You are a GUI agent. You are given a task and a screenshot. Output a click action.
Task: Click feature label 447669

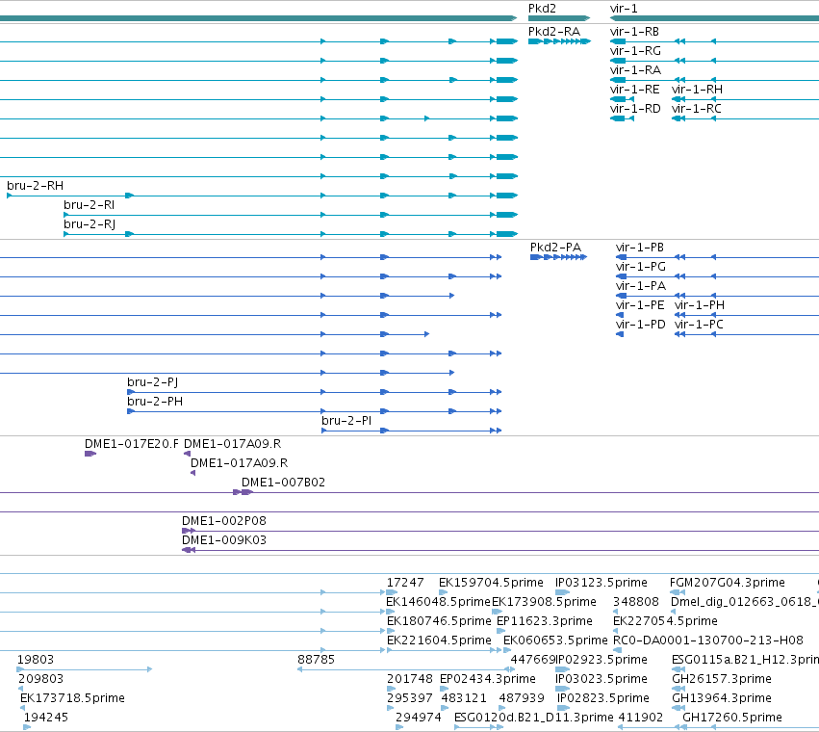(533, 661)
